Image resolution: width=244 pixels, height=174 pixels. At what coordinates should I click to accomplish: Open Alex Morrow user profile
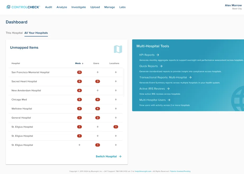233,7
